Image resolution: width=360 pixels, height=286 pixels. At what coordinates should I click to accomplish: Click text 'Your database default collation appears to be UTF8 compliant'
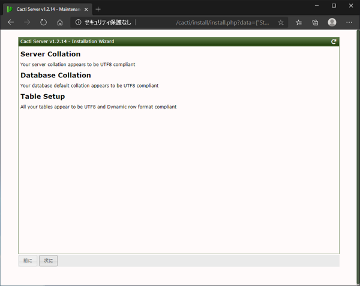coord(89,86)
